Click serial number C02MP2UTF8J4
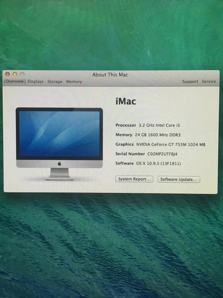This screenshot has height=298, width=223. tap(162, 154)
